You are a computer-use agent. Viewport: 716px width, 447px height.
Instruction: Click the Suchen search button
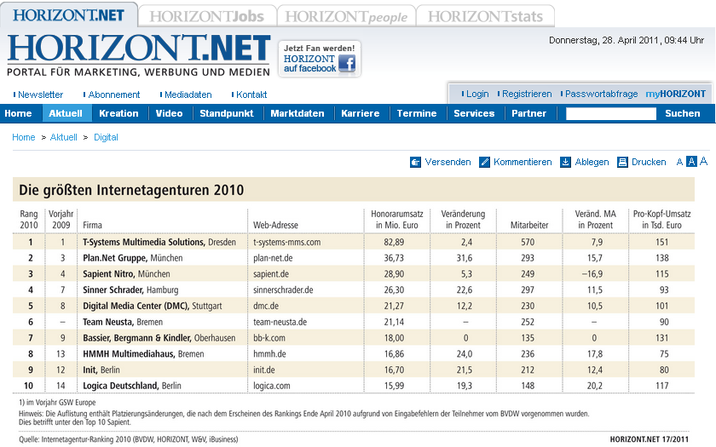(x=682, y=113)
